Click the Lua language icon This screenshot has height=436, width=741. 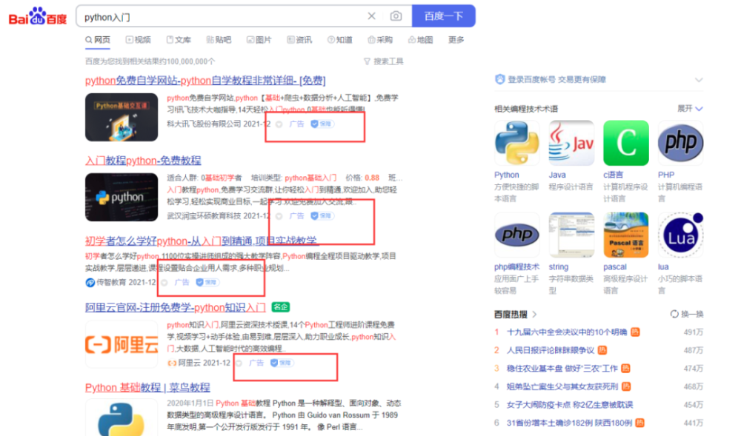coord(680,235)
